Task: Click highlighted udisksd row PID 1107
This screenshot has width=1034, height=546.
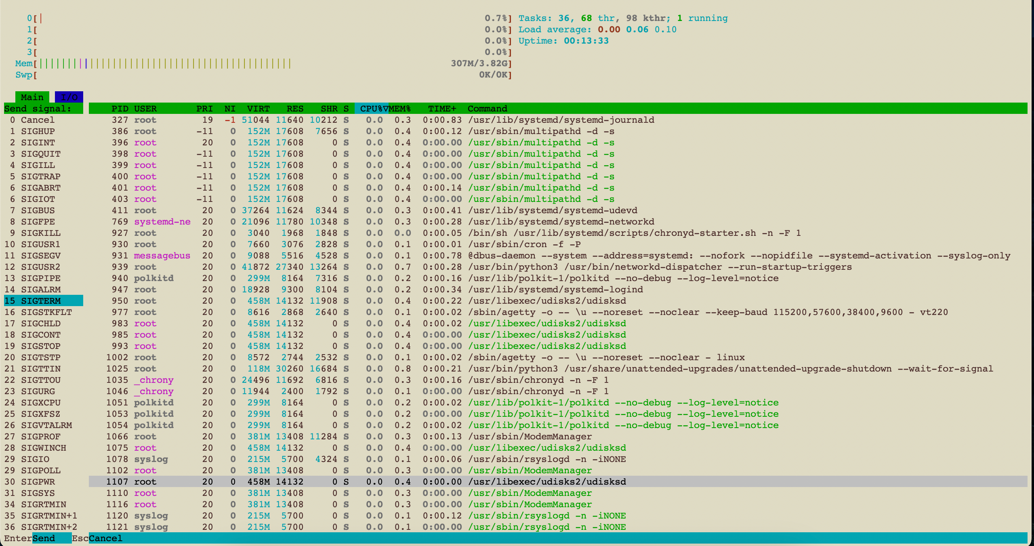Action: point(558,482)
